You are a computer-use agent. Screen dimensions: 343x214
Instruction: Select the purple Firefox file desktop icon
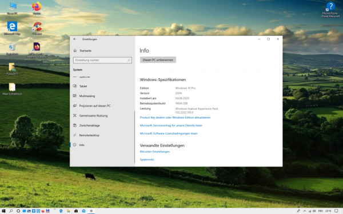coord(37,50)
